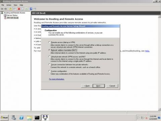Click the details pane scroll up arrow
Viewport: 161px width, 121px height.
point(159,16)
